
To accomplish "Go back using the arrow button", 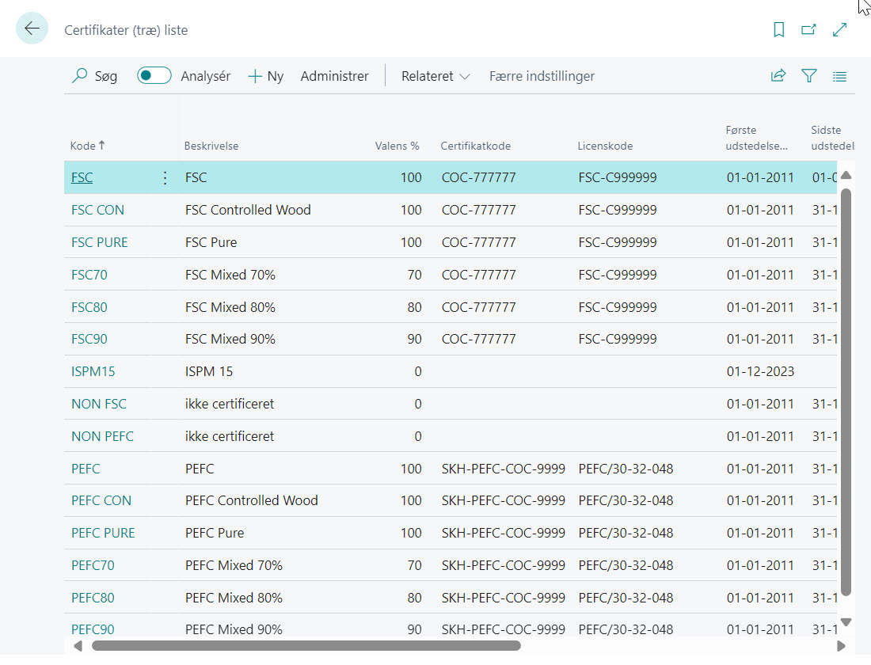I will coord(32,28).
